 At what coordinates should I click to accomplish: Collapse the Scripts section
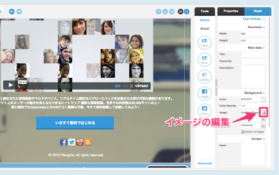(264, 139)
